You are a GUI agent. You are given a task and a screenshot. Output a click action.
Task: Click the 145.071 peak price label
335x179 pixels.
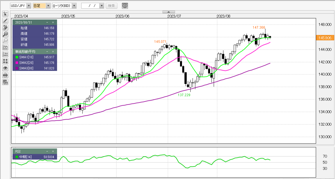click(x=160, y=42)
